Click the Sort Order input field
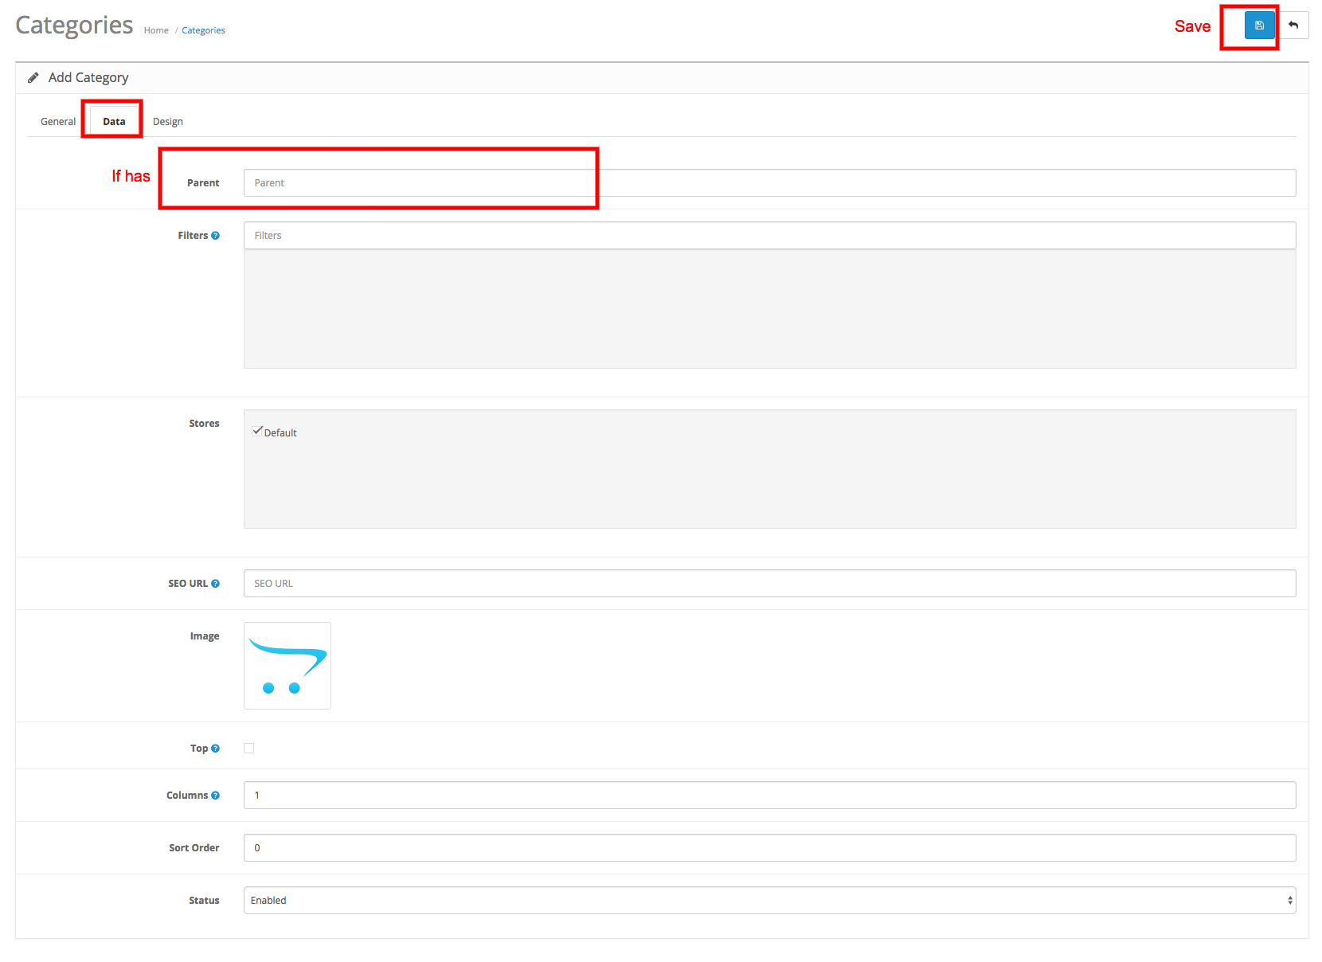 769,847
